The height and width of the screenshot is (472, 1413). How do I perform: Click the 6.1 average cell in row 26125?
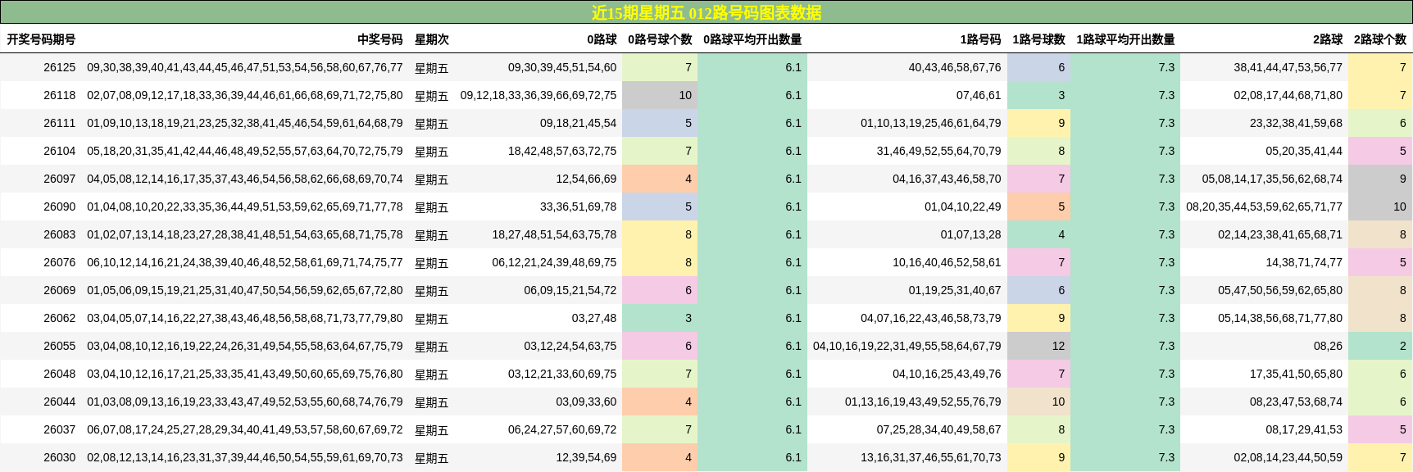click(752, 67)
